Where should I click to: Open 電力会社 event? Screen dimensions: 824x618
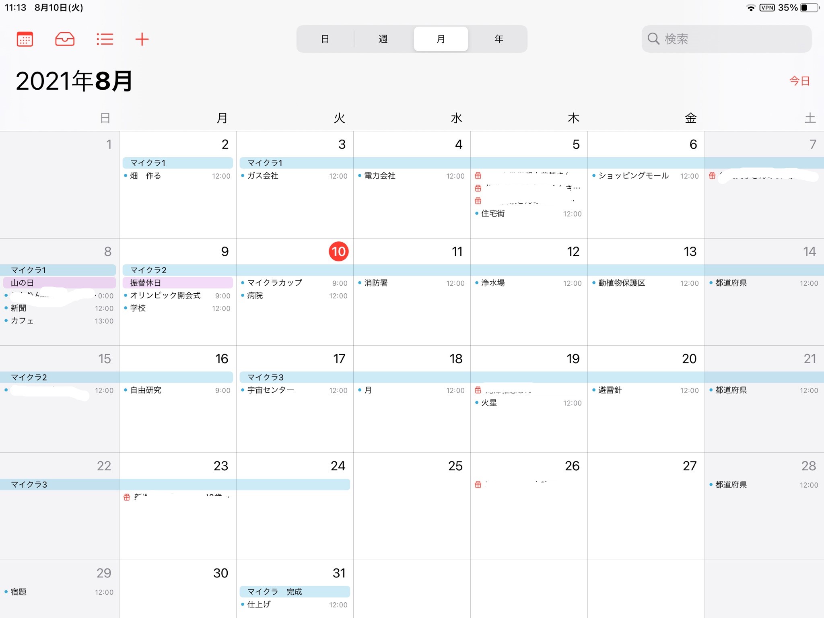412,176
